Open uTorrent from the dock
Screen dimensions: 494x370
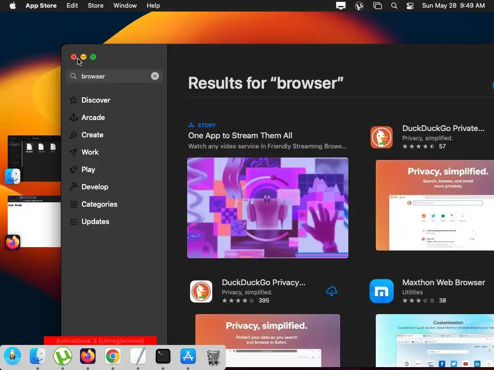tap(63, 356)
